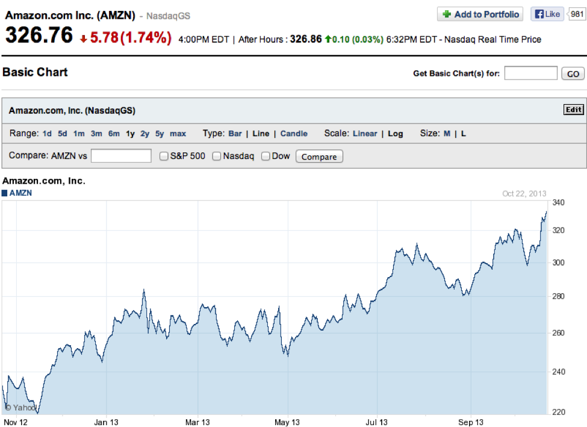The height and width of the screenshot is (427, 587).
Task: Click the Amazon.com, Inc. (NasdaqGS) panel title
Action: pyautogui.click(x=72, y=110)
